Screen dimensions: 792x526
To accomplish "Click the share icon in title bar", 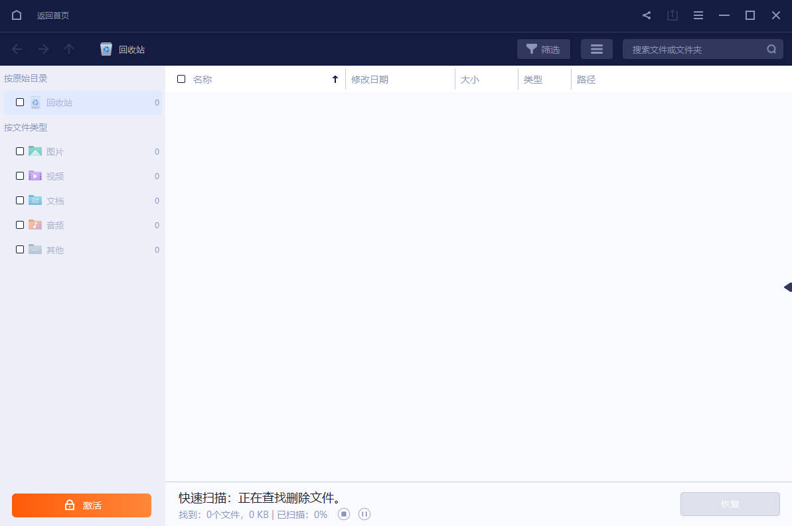I will point(647,15).
